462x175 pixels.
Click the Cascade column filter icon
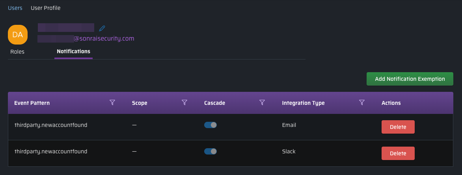coord(262,103)
